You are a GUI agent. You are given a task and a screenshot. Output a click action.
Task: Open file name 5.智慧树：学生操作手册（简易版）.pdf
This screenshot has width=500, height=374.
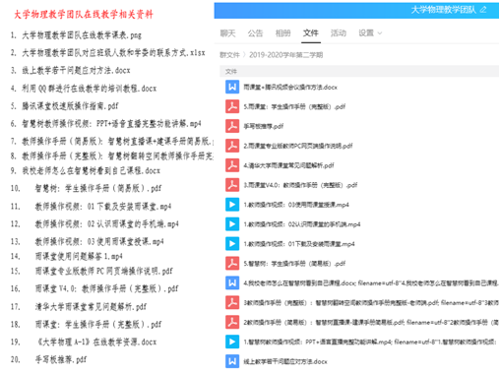click(294, 264)
